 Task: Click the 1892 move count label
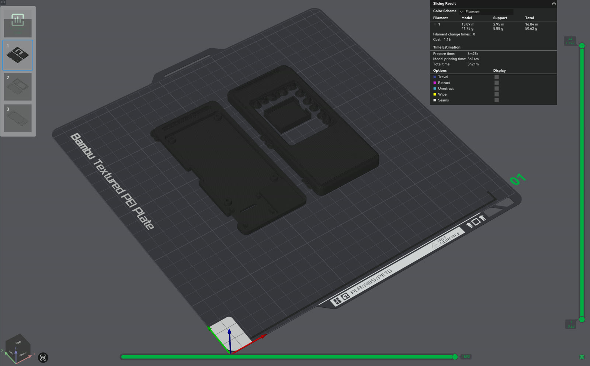466,357
